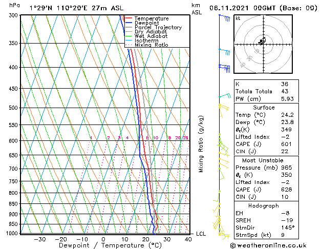The height and width of the screenshot is (249, 322).
Task: Click the Hodograph section header in table
Action: tap(263, 205)
